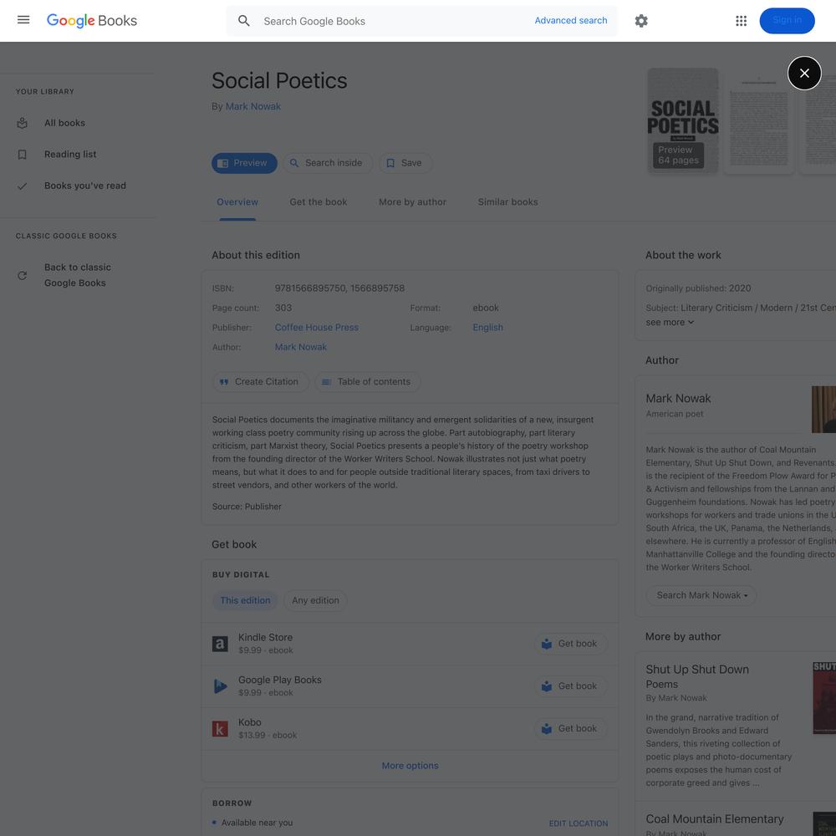Screen dimensions: 836x836
Task: Open Reading list
Action: click(70, 155)
